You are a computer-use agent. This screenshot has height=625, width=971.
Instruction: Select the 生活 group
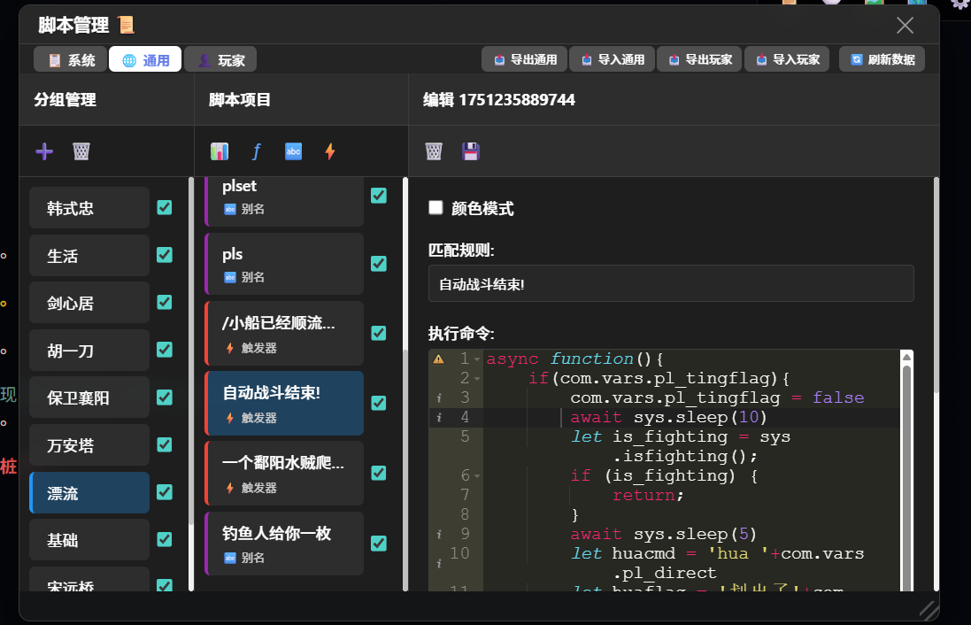coord(89,256)
